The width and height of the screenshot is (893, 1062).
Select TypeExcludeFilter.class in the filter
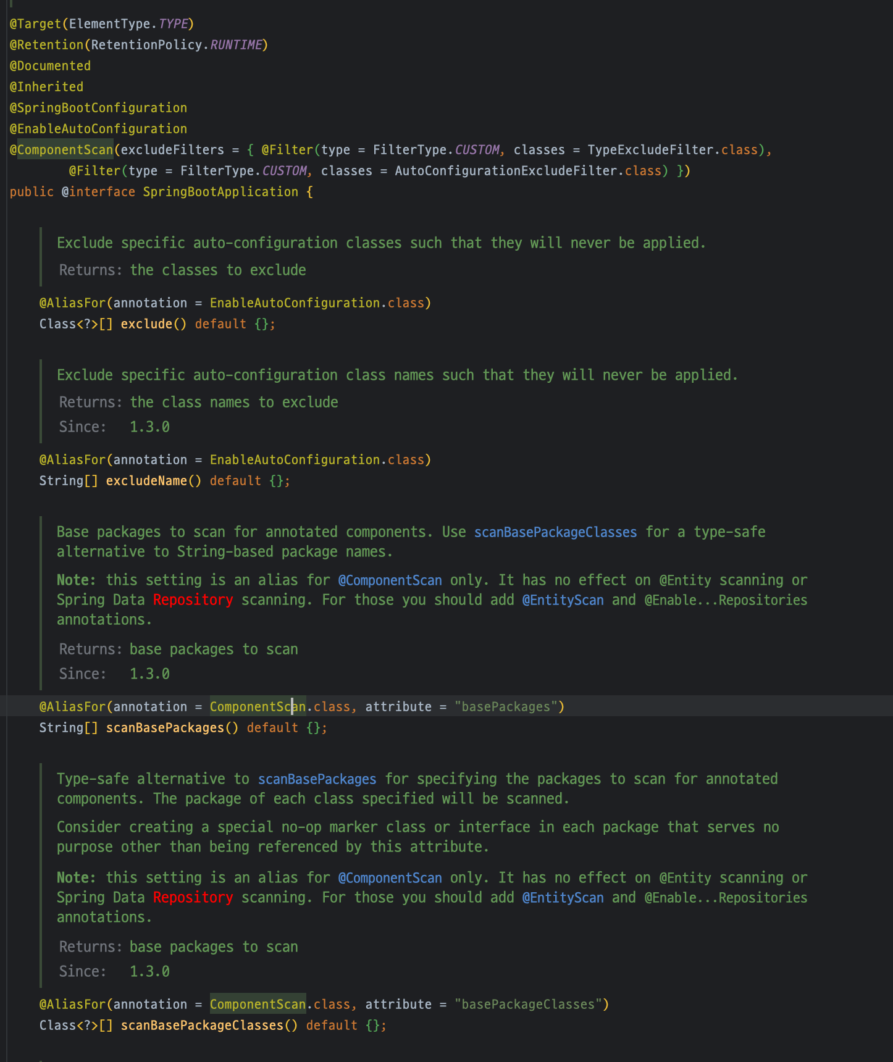[x=673, y=150]
